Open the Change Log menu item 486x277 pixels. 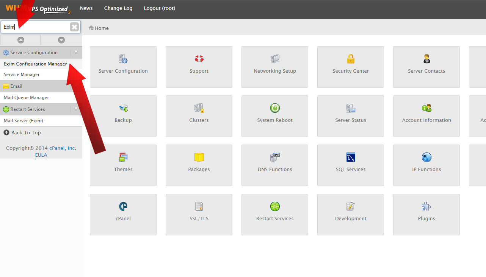click(118, 8)
